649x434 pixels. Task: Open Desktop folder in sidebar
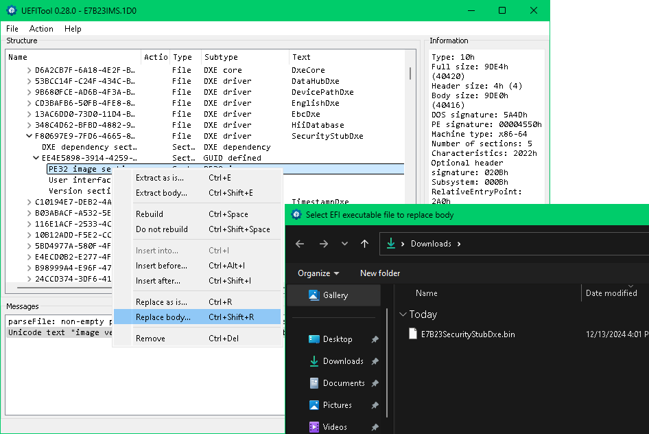[338, 339]
